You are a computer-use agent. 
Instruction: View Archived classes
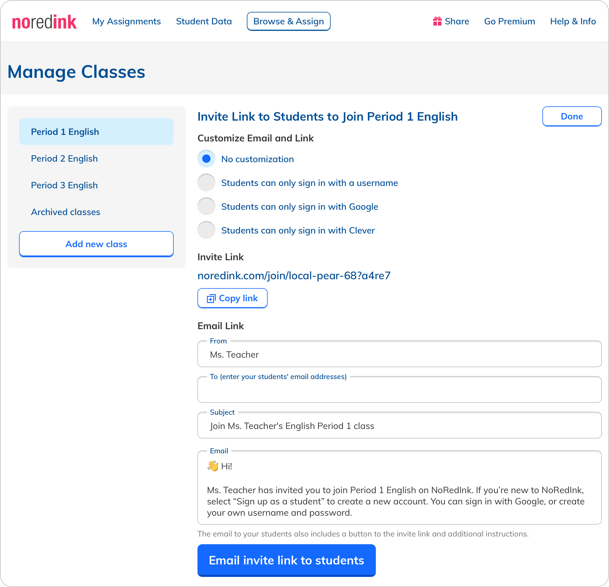click(65, 212)
